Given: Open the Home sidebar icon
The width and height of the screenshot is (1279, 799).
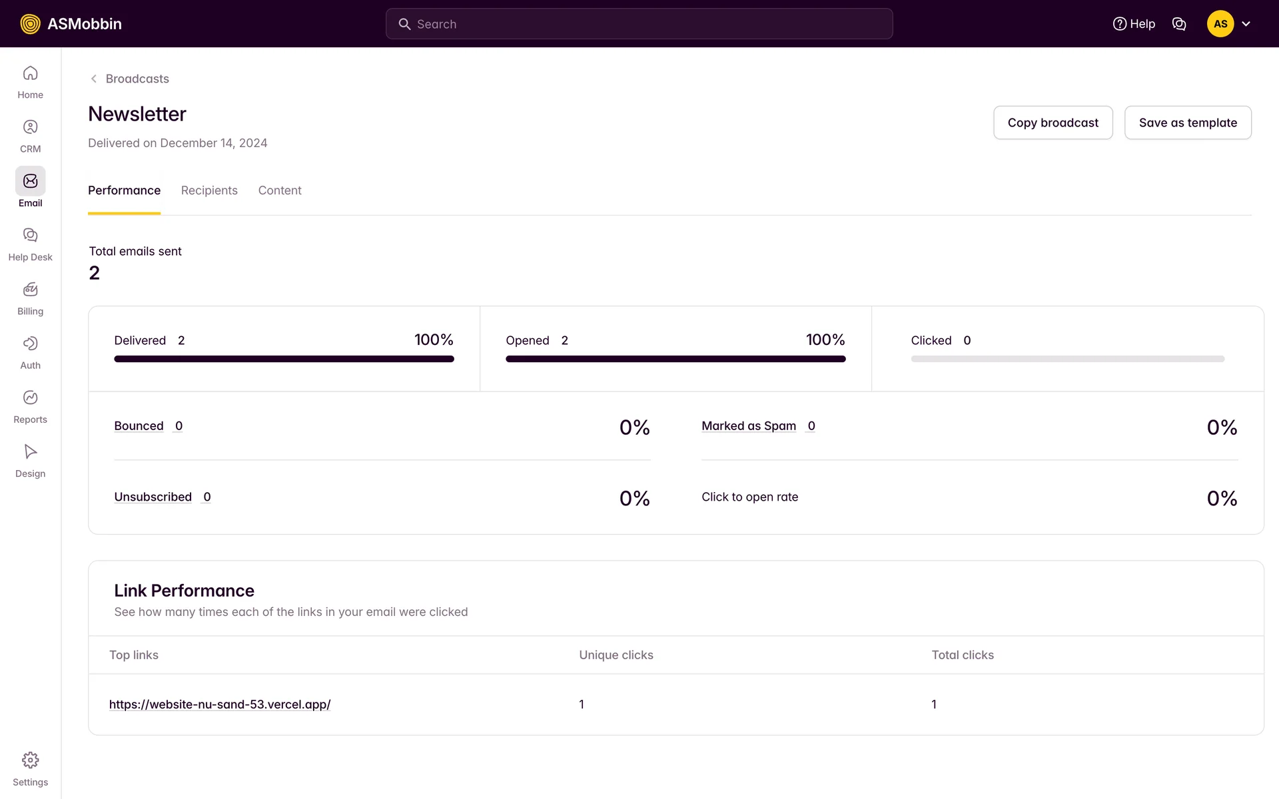Looking at the screenshot, I should click(30, 73).
